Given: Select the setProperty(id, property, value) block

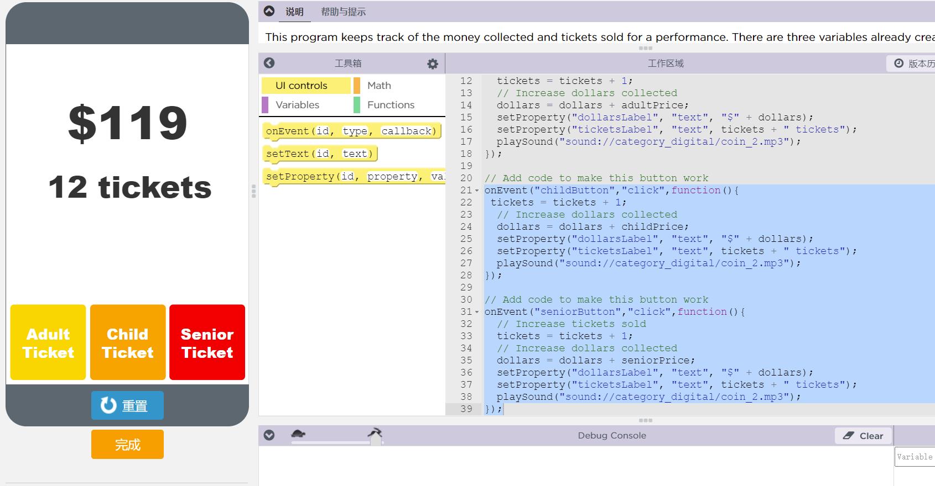Looking at the screenshot, I should click(x=354, y=176).
